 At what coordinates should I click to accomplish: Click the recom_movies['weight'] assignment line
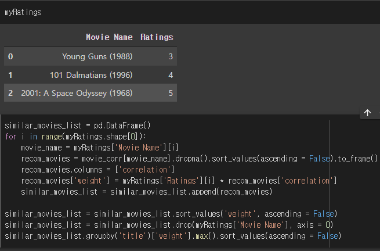(x=179, y=181)
